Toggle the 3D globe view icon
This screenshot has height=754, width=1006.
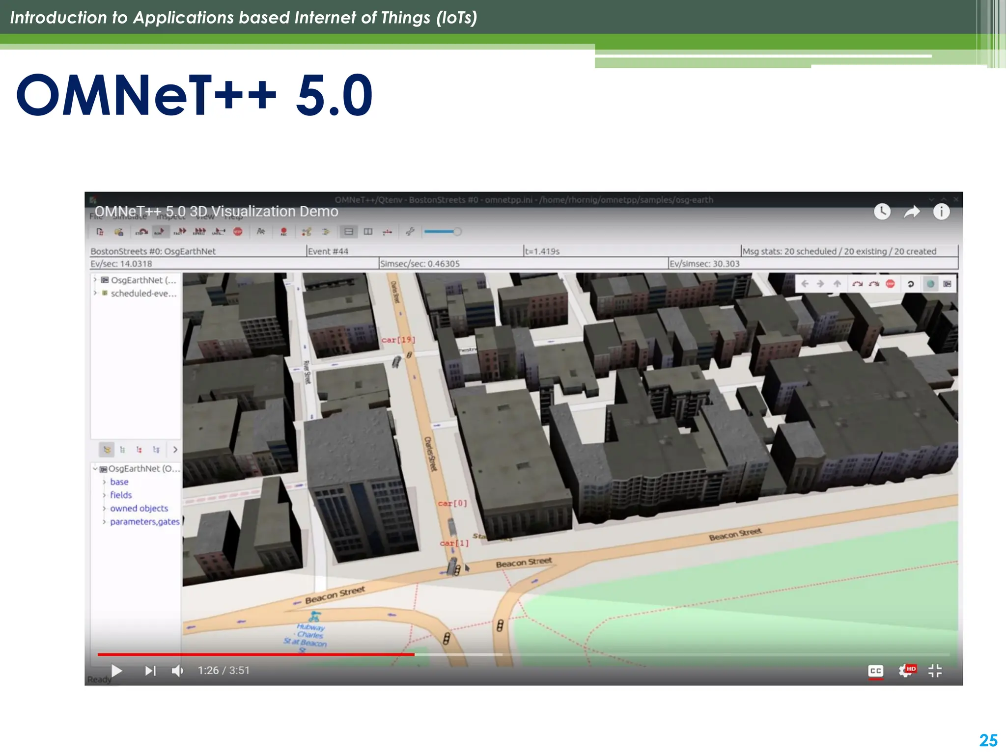pos(930,284)
